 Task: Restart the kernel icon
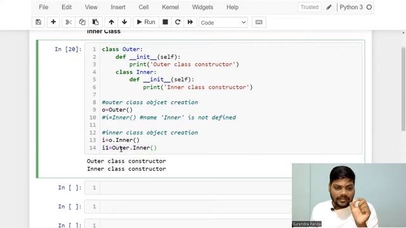[178, 22]
